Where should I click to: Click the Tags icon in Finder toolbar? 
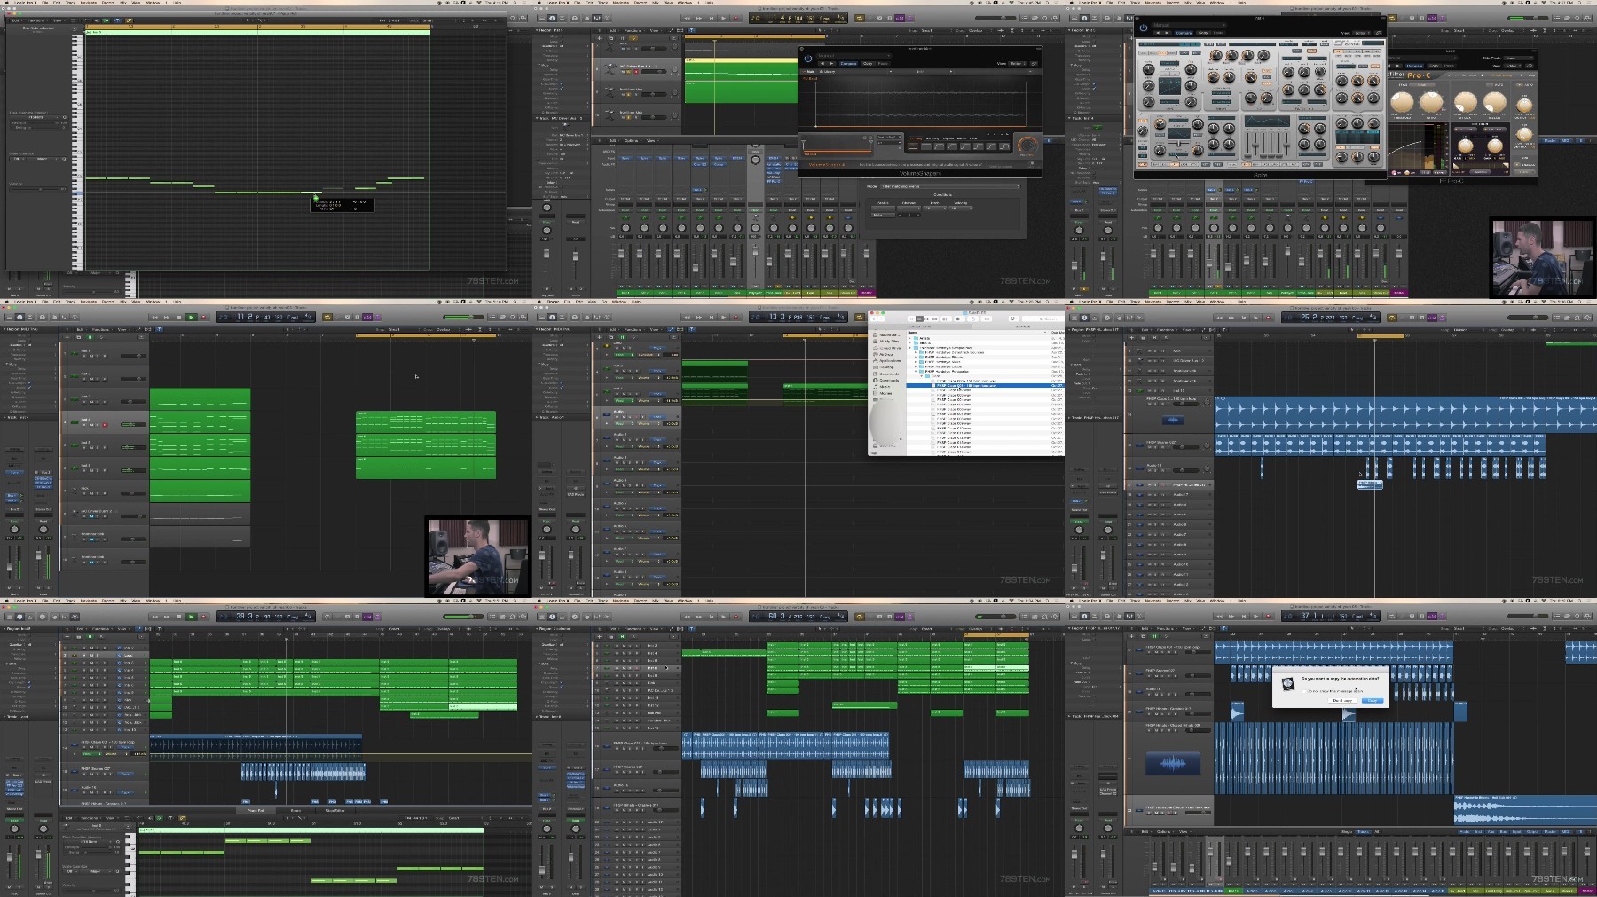point(987,319)
